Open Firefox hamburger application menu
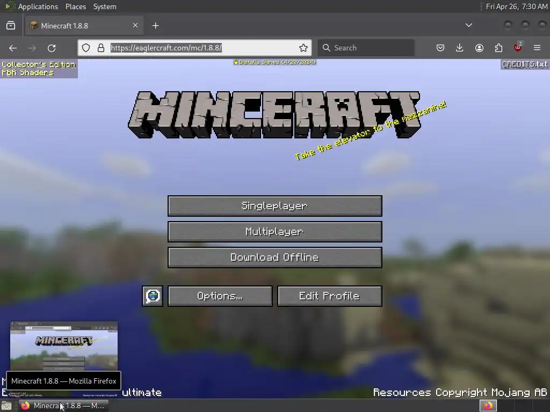This screenshot has height=412, width=550. click(537, 48)
